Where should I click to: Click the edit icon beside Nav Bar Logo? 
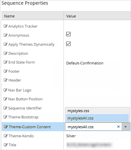pyautogui.click(x=5, y=90)
